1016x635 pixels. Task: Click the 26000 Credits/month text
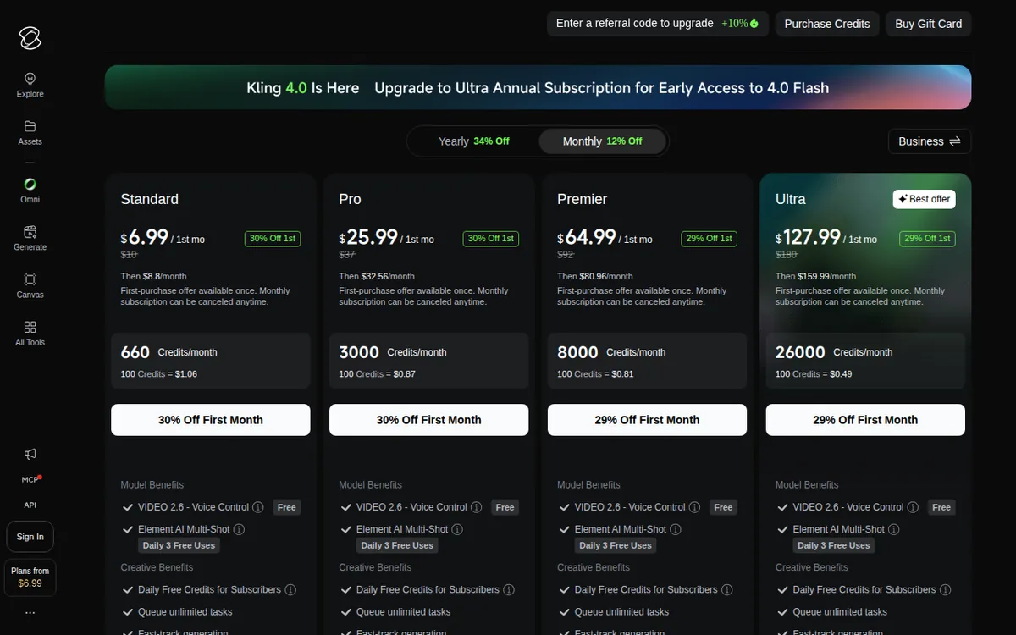pos(834,352)
